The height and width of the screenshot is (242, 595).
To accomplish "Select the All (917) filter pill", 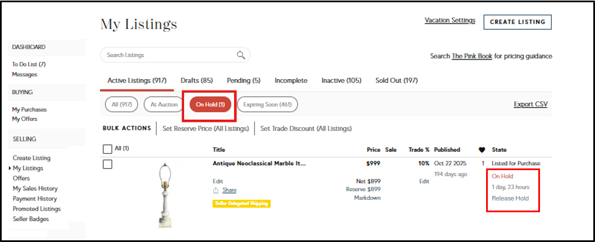I will pos(121,104).
